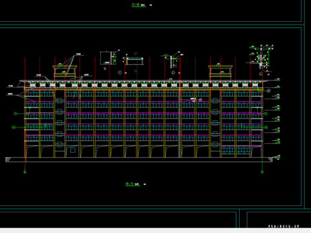The height and width of the screenshot is (233, 311).
Task: Select the callout circle on the central column
Action: tap(200, 100)
